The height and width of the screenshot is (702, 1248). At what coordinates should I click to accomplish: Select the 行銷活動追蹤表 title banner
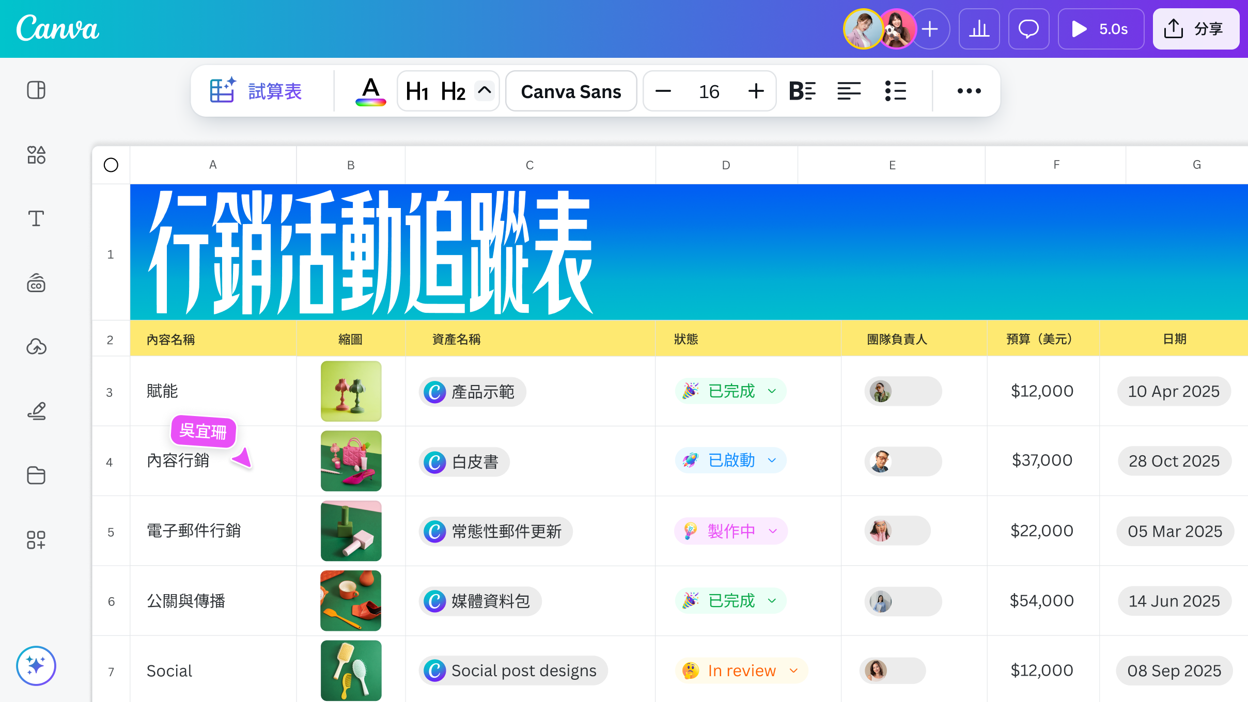point(689,252)
